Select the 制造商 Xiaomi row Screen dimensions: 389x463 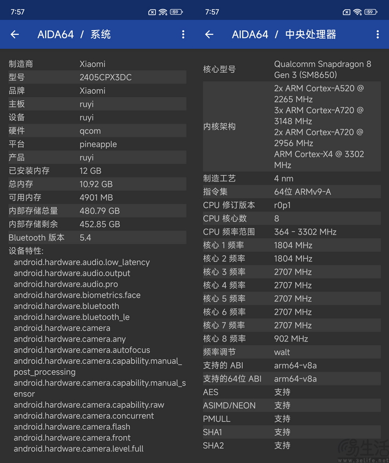pos(98,64)
